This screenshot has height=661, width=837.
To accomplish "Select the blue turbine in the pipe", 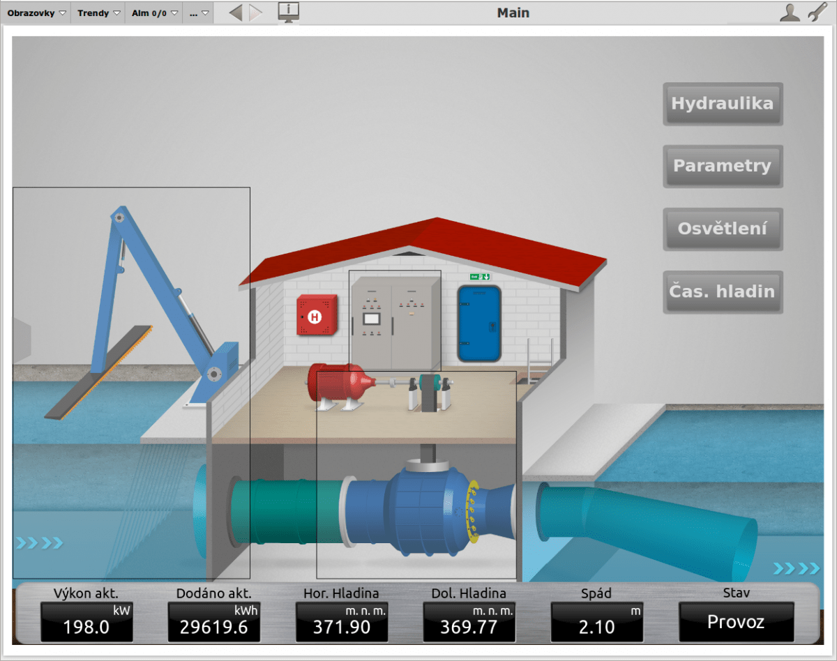I will [x=425, y=509].
